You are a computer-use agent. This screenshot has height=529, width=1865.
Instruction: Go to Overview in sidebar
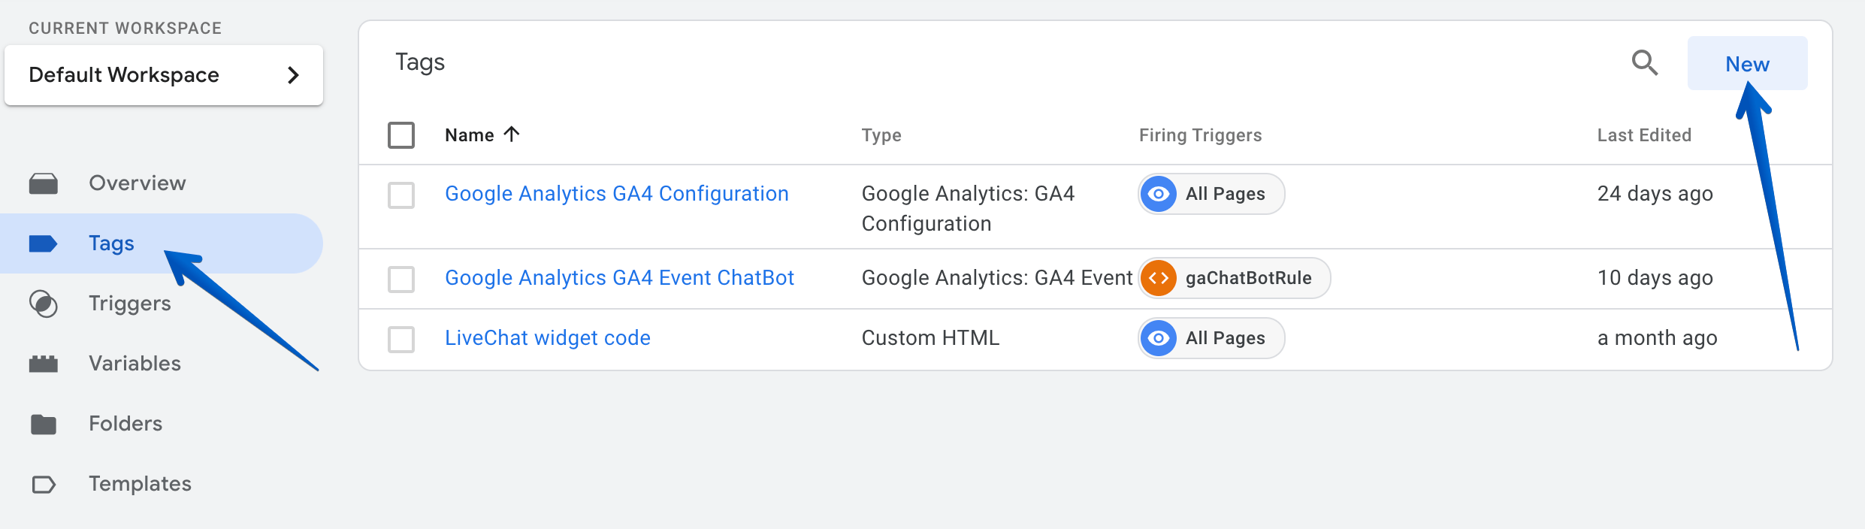(162, 183)
